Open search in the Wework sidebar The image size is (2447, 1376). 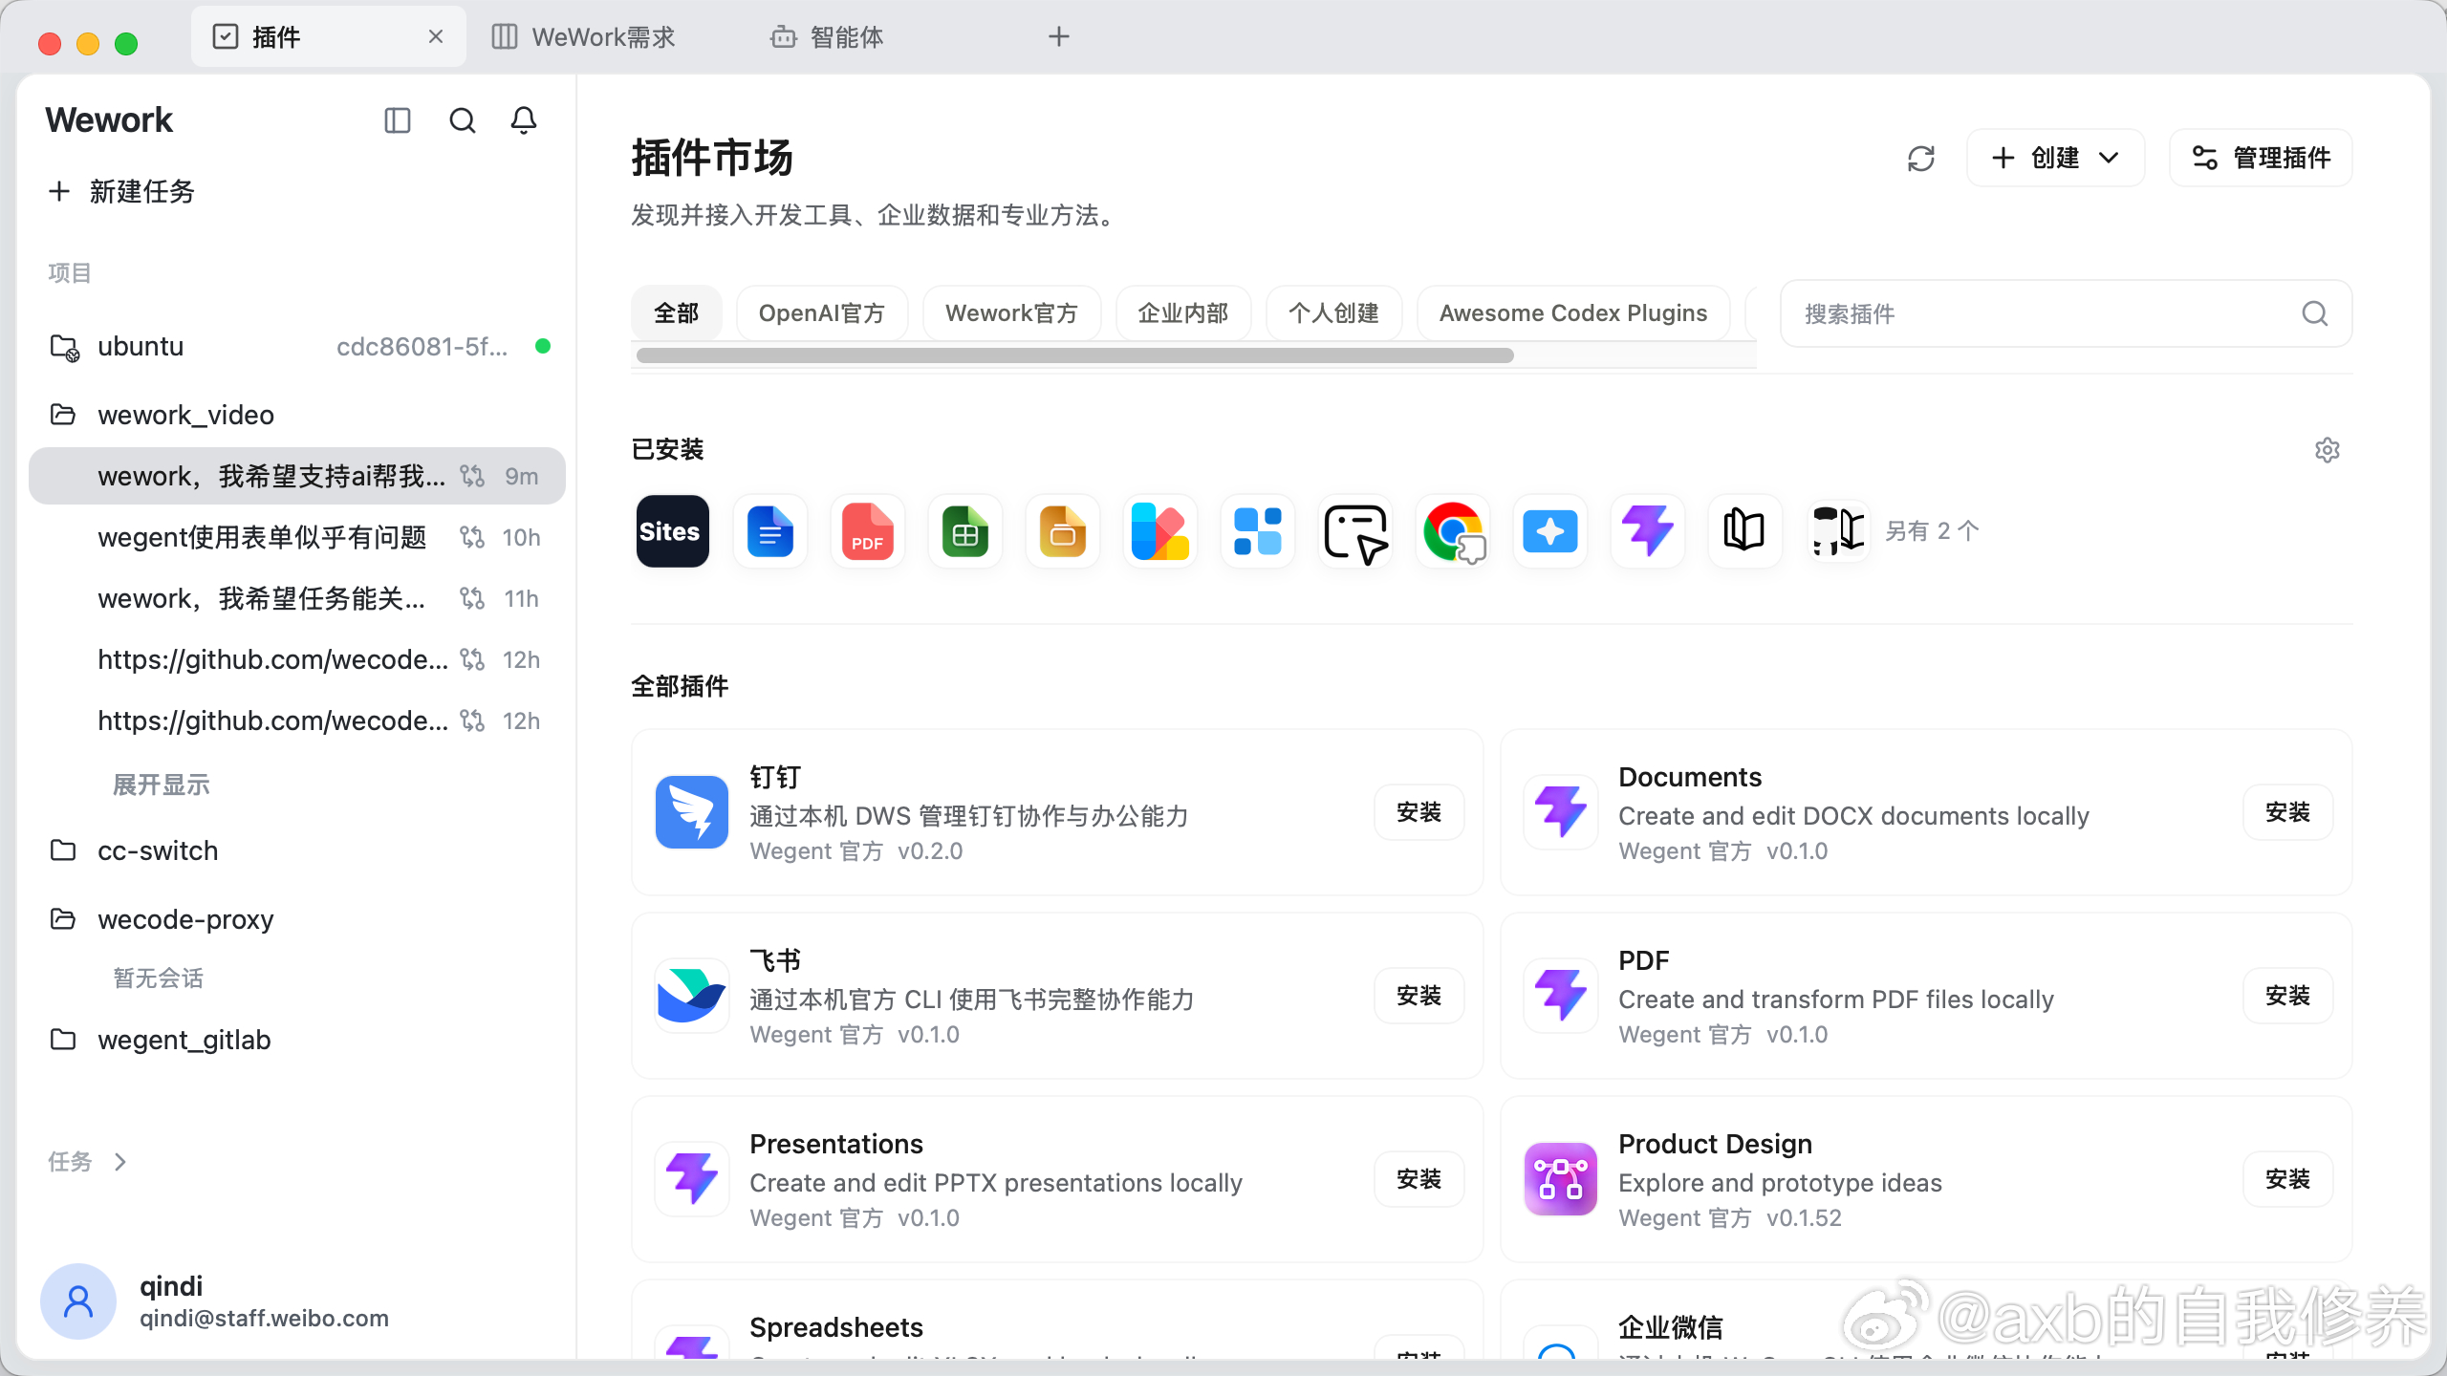tap(463, 120)
